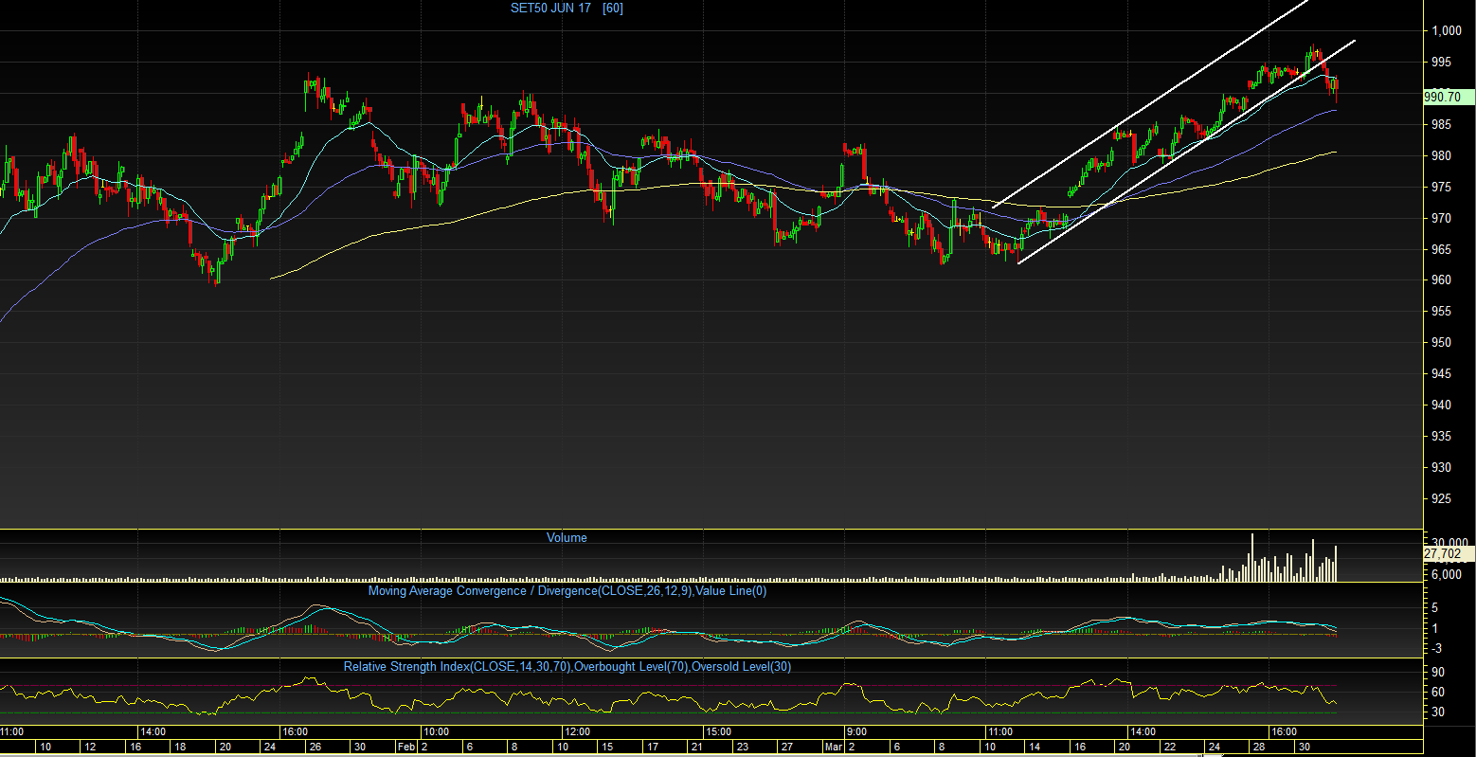Click the day 21 label on date axis
The image size is (1476, 757).
(x=695, y=748)
